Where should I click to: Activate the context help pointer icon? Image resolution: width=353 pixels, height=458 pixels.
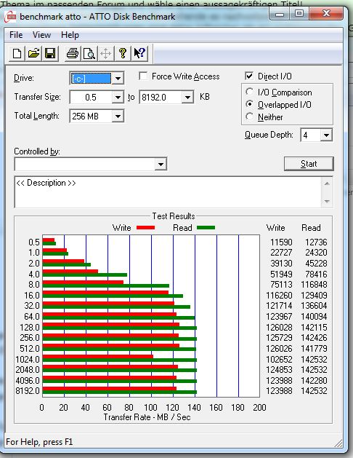[139, 53]
